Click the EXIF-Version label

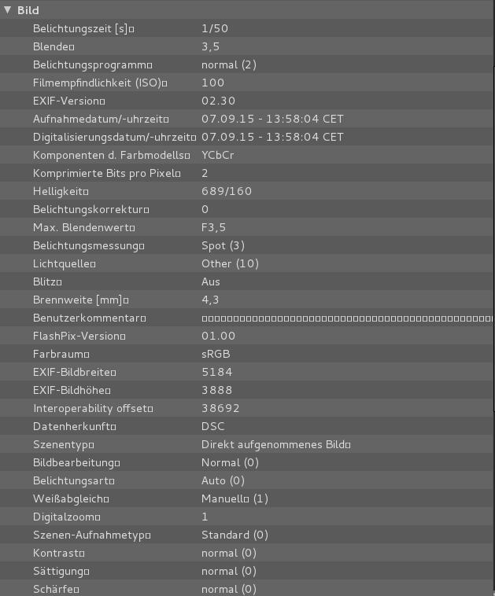pos(67,101)
